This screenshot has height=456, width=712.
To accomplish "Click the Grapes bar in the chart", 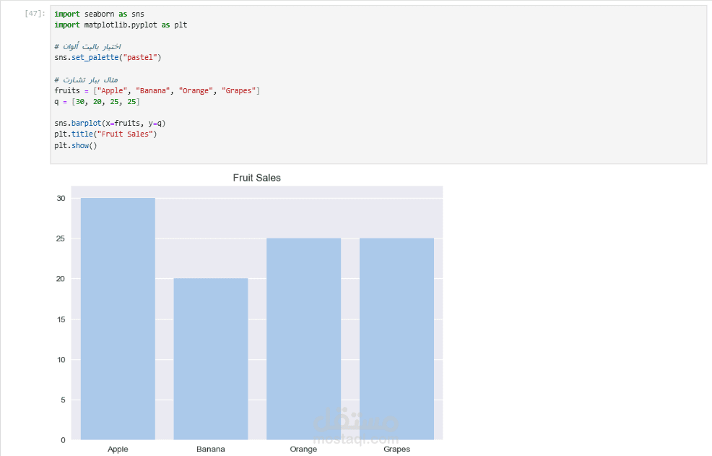I will pos(397,339).
